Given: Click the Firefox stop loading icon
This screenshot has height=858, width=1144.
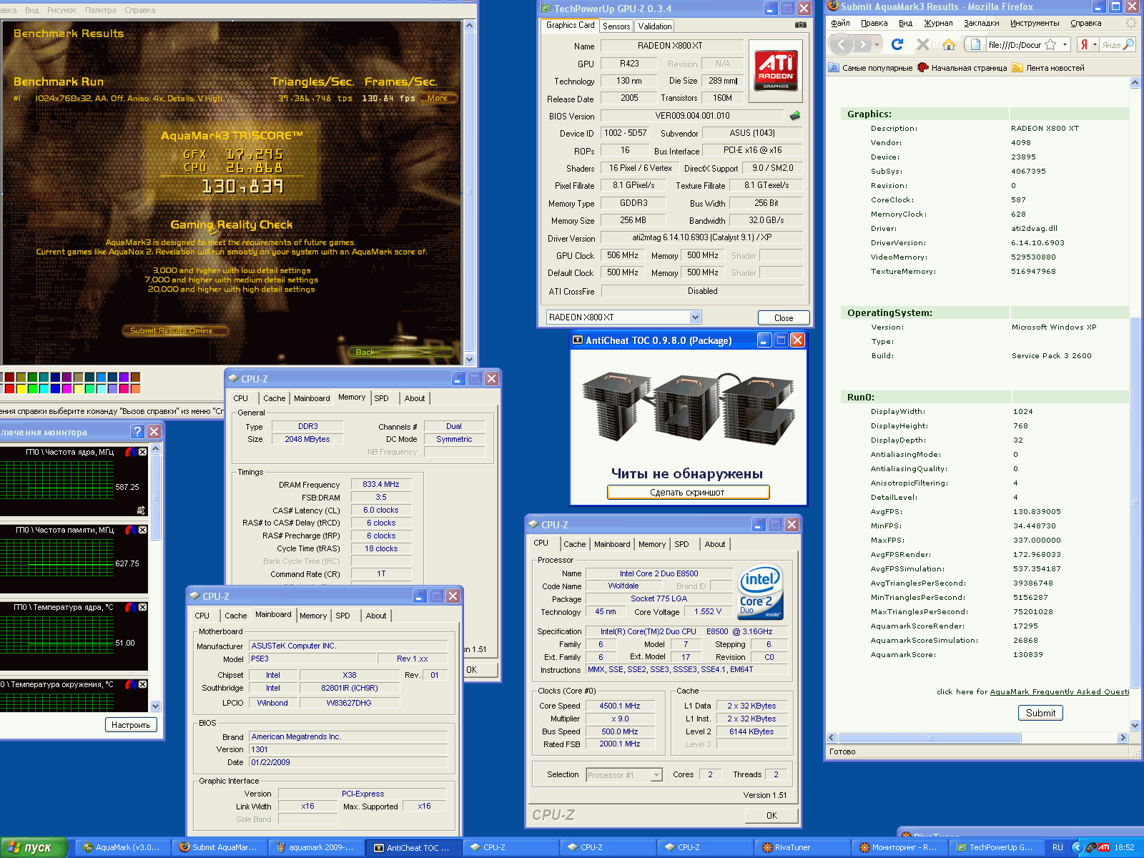Looking at the screenshot, I should 923,44.
